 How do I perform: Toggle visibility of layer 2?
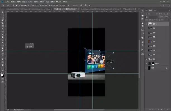(x=146, y=59)
